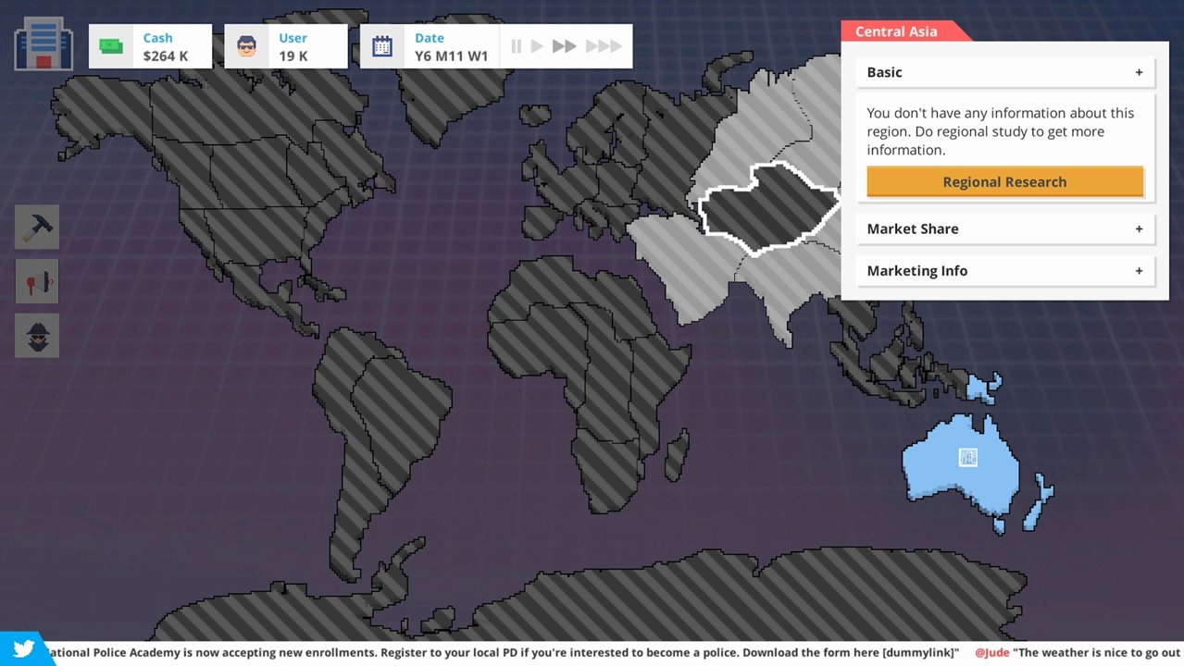Expand the Market Share section
1184x666 pixels.
(x=1005, y=228)
